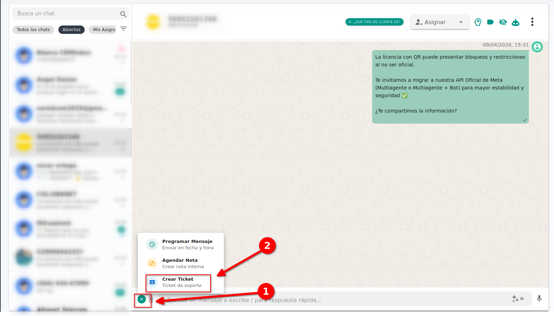Open the three-dot more options menu
Screen dimensions: 554x316
(532, 22)
